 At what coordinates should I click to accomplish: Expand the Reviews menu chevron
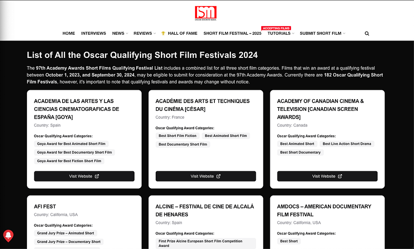coord(154,34)
